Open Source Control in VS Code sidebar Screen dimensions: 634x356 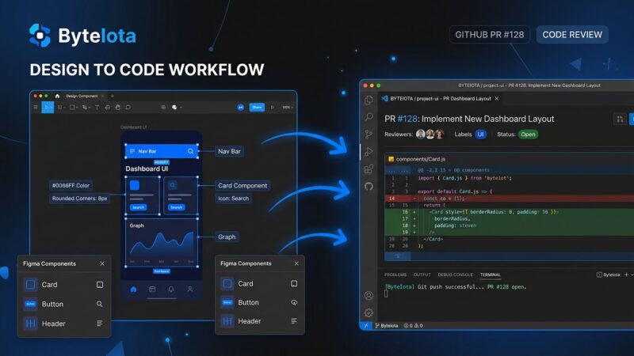[x=369, y=134]
